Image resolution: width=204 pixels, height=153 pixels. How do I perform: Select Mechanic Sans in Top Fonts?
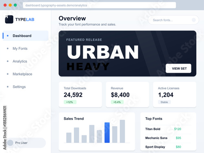(156, 138)
